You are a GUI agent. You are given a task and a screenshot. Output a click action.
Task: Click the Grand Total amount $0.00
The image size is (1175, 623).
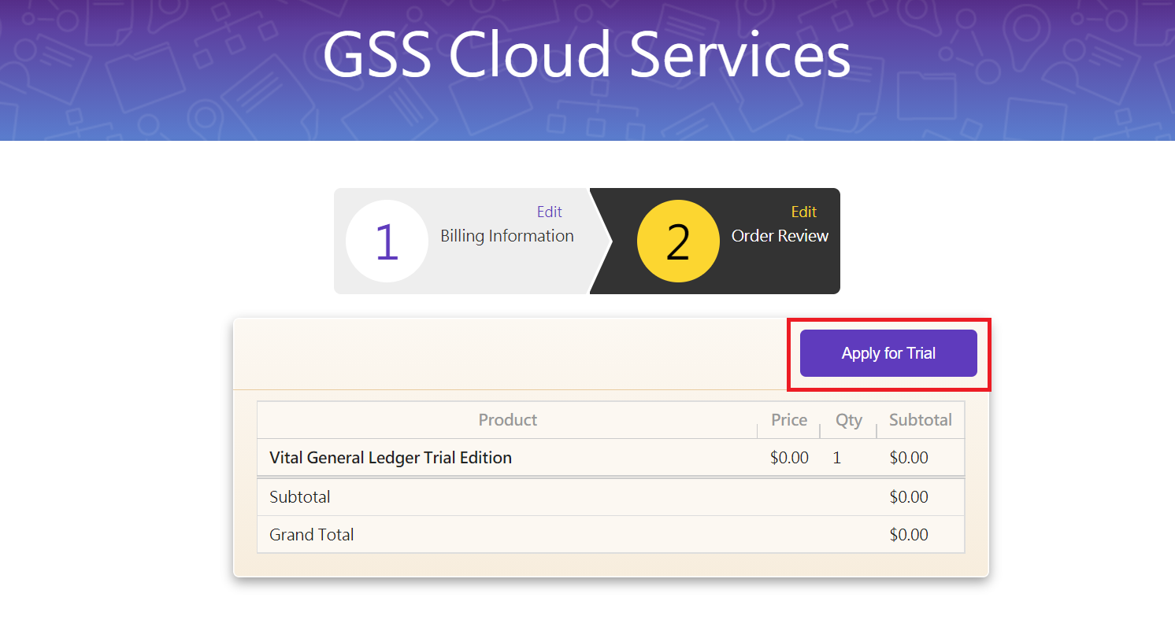tap(909, 535)
